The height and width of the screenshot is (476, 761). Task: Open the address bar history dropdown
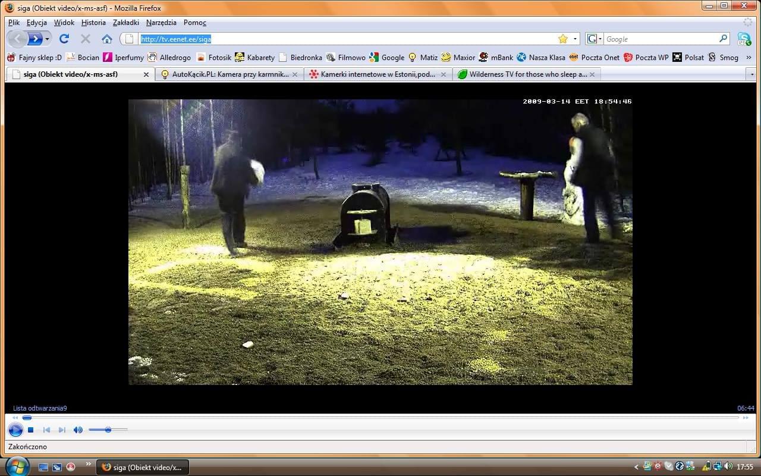coord(575,39)
